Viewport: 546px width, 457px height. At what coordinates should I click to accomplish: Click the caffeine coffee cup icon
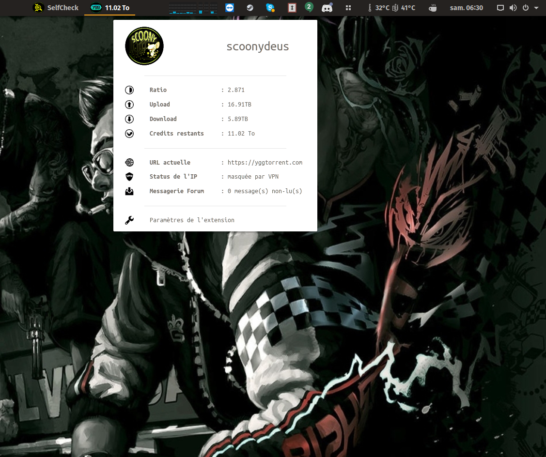click(433, 8)
